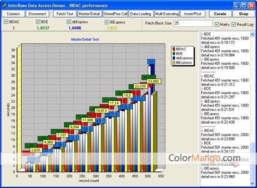Turn off the Marks checkbox
The image size is (257, 188).
(217, 24)
